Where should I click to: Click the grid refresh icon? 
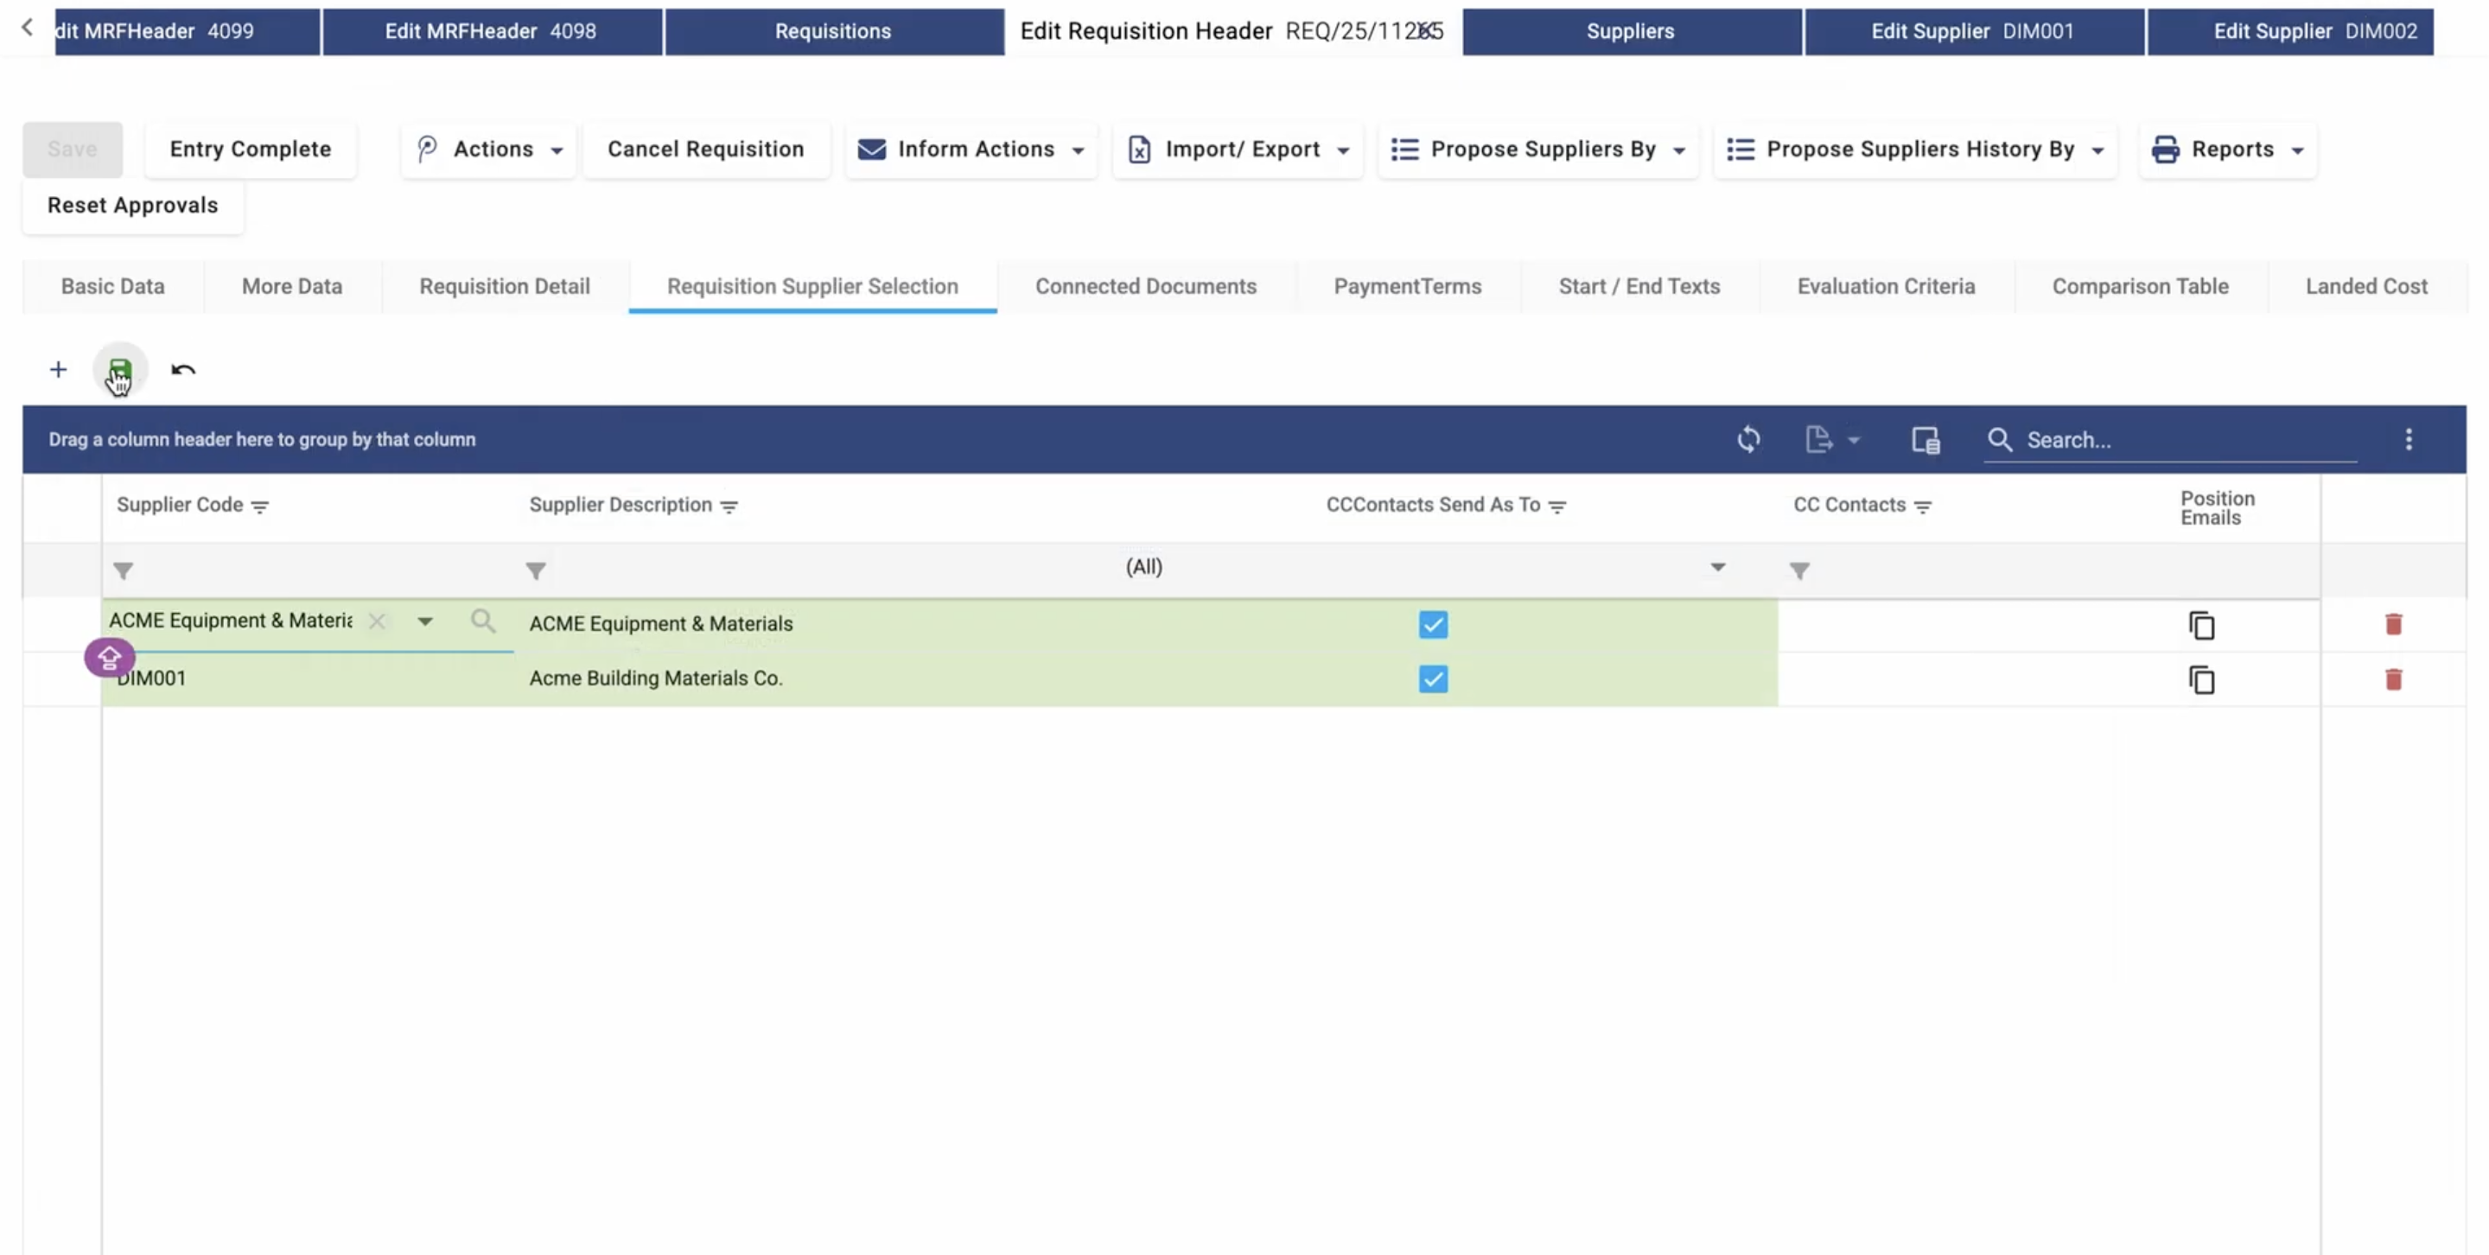pyautogui.click(x=1747, y=440)
